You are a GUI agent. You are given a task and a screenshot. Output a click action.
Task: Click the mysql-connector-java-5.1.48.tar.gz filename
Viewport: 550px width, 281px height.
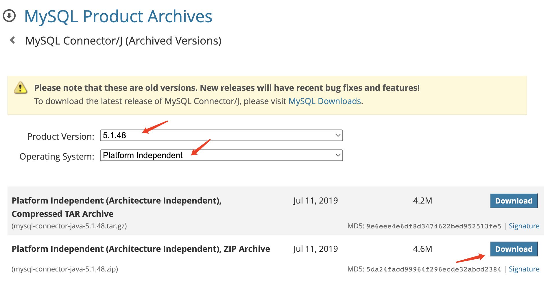pyautogui.click(x=69, y=226)
